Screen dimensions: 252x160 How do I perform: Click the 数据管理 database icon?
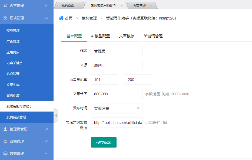coord(5,154)
